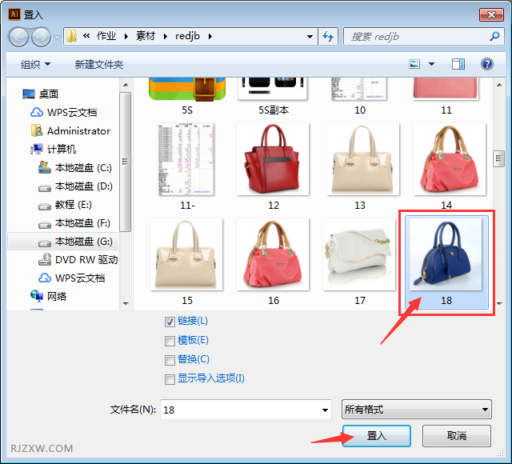Screen dimensions: 512x464
Task: Open the view options dropdown arrow
Action: 431,64
